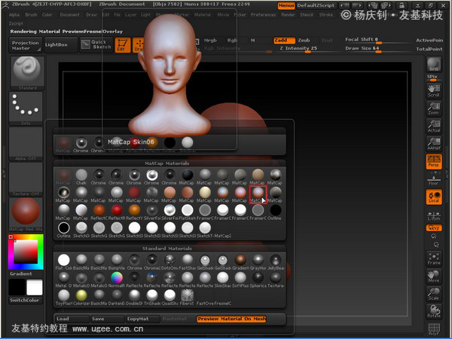Adjust the Draw Size slider
This screenshot has height=339, width=452.
(x=378, y=49)
